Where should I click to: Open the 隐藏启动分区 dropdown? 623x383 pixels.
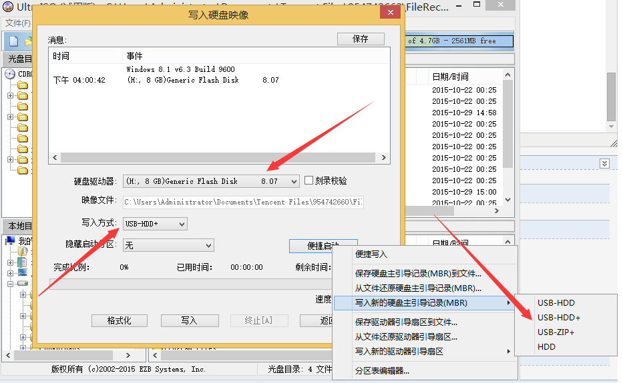[x=208, y=246]
